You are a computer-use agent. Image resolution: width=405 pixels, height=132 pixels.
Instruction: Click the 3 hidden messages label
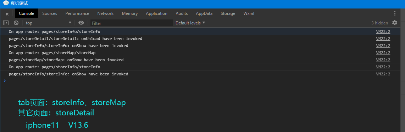[x=379, y=23]
